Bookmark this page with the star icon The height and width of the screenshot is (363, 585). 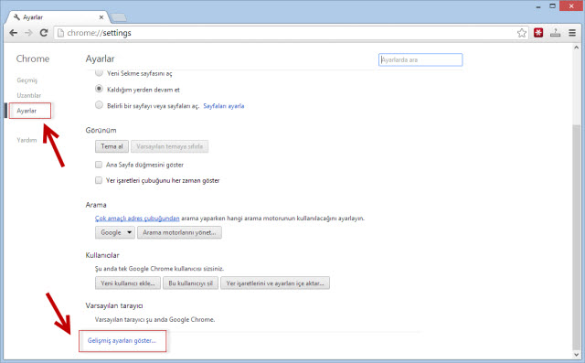[522, 33]
